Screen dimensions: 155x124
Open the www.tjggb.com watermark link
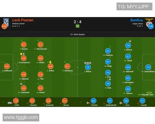pos(21,118)
